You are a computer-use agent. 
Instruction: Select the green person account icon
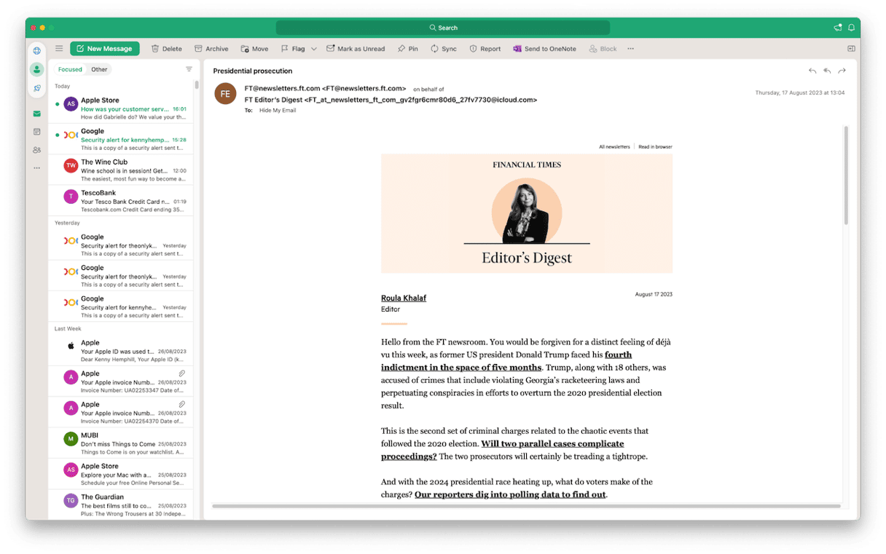[x=36, y=69]
